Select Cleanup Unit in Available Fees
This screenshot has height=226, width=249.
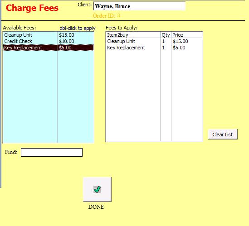pyautogui.click(x=48, y=35)
